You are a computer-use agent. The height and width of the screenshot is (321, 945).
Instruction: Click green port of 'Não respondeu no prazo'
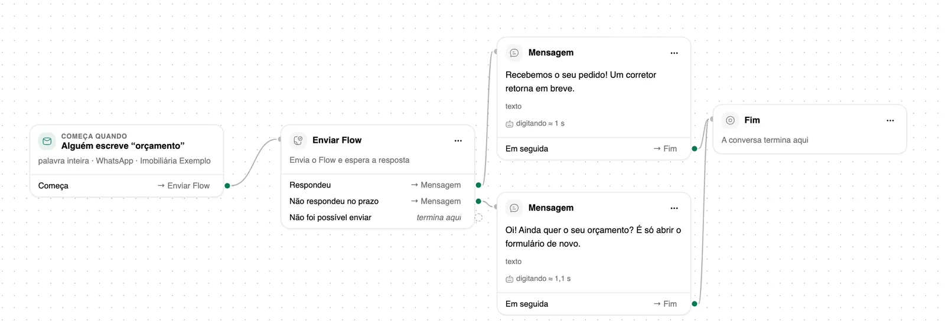478,201
